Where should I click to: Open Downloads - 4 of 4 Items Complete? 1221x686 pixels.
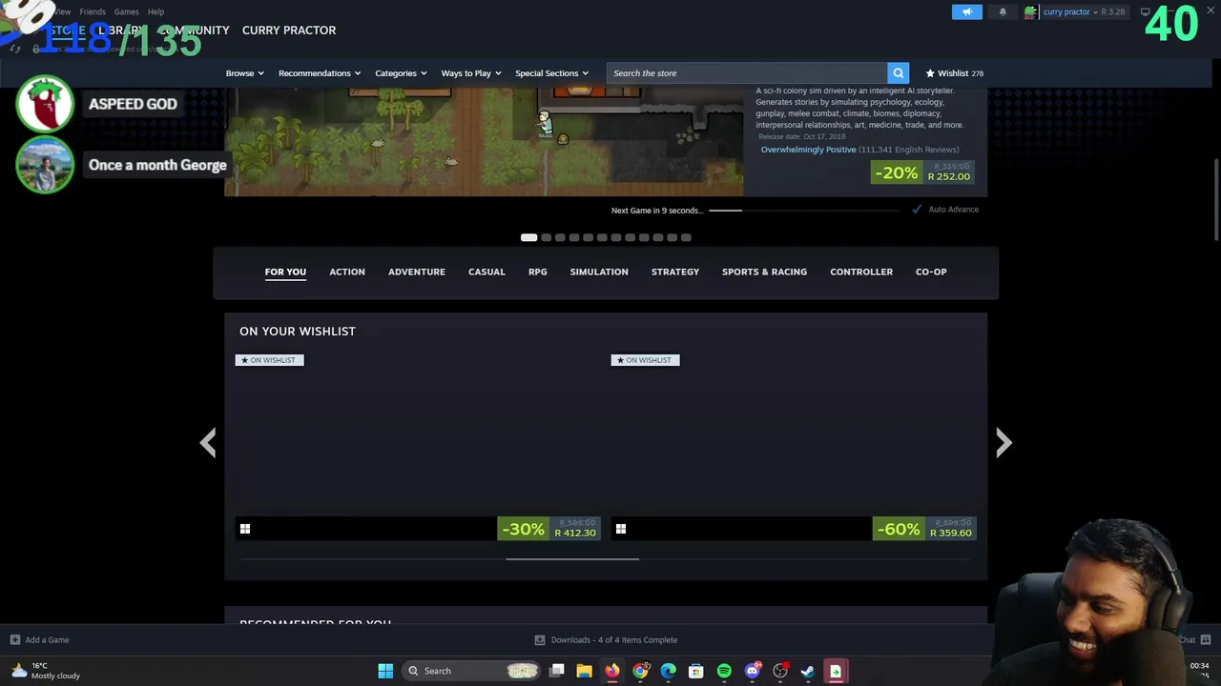coord(614,640)
